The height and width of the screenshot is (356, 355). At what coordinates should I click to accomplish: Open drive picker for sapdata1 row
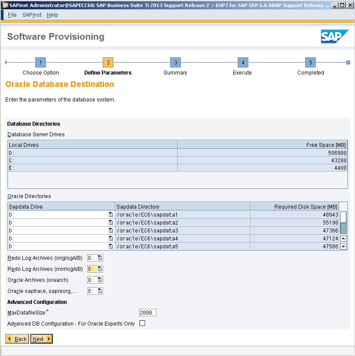pyautogui.click(x=111, y=214)
